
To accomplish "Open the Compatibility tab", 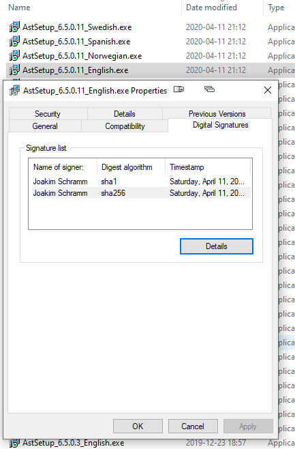I will 125,126.
